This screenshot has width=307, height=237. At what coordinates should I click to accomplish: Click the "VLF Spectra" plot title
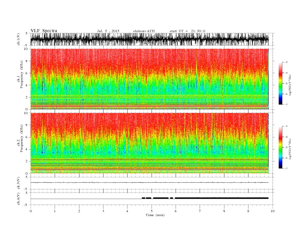point(44,31)
